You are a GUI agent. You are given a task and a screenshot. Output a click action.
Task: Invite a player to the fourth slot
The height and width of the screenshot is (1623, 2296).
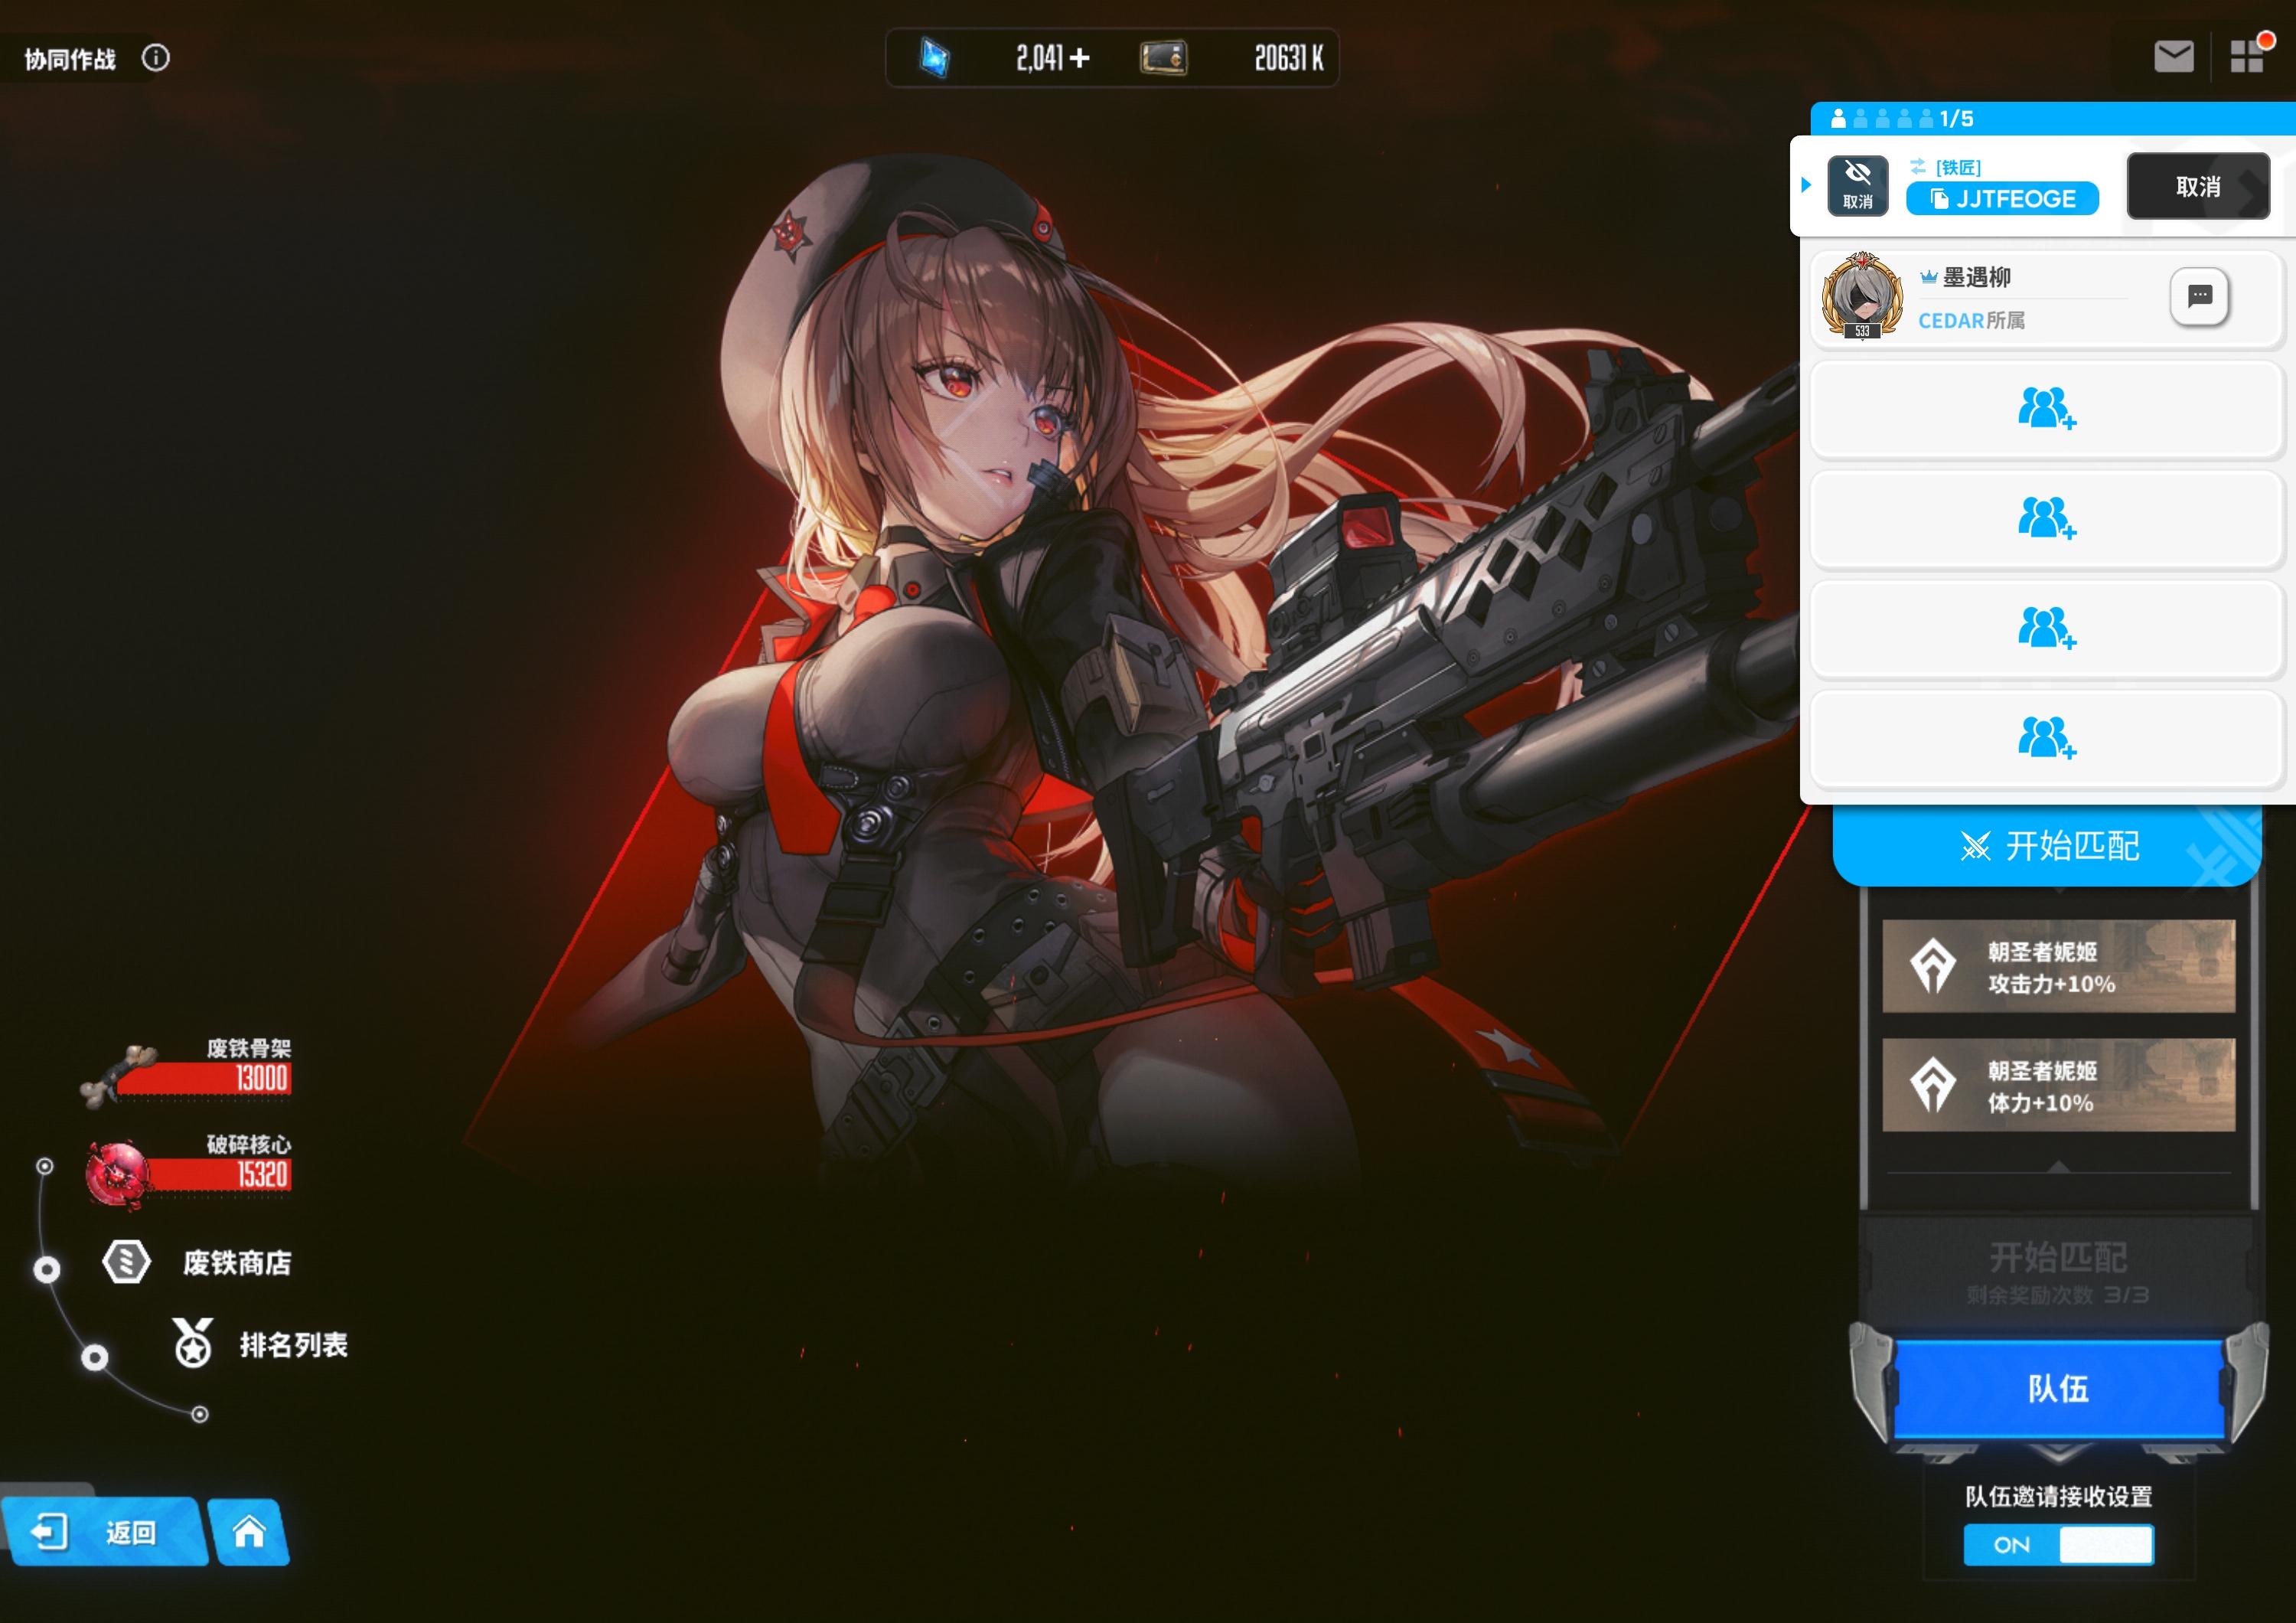[2047, 629]
